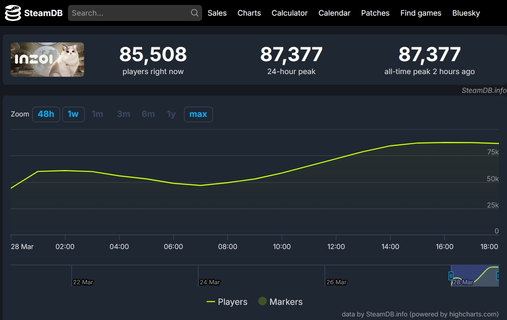This screenshot has width=507, height=320.
Task: Open the Patches page
Action: [375, 13]
